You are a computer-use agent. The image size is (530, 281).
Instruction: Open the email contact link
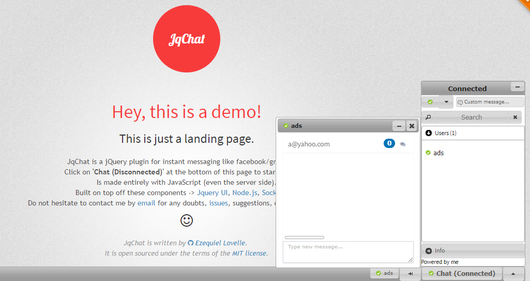pyautogui.click(x=146, y=203)
